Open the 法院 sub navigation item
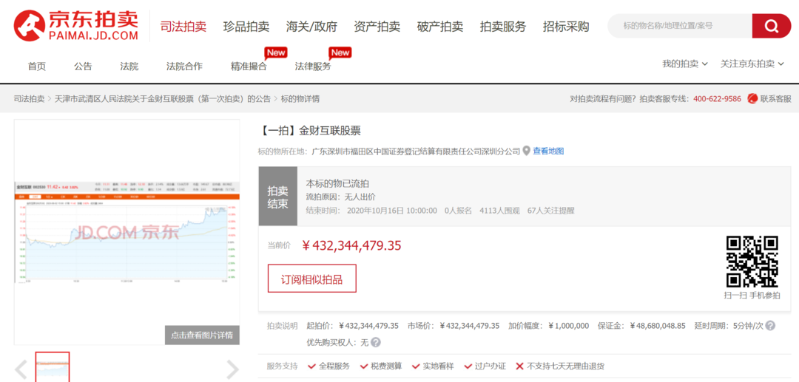Viewport: 799px width, 382px height. pos(129,66)
